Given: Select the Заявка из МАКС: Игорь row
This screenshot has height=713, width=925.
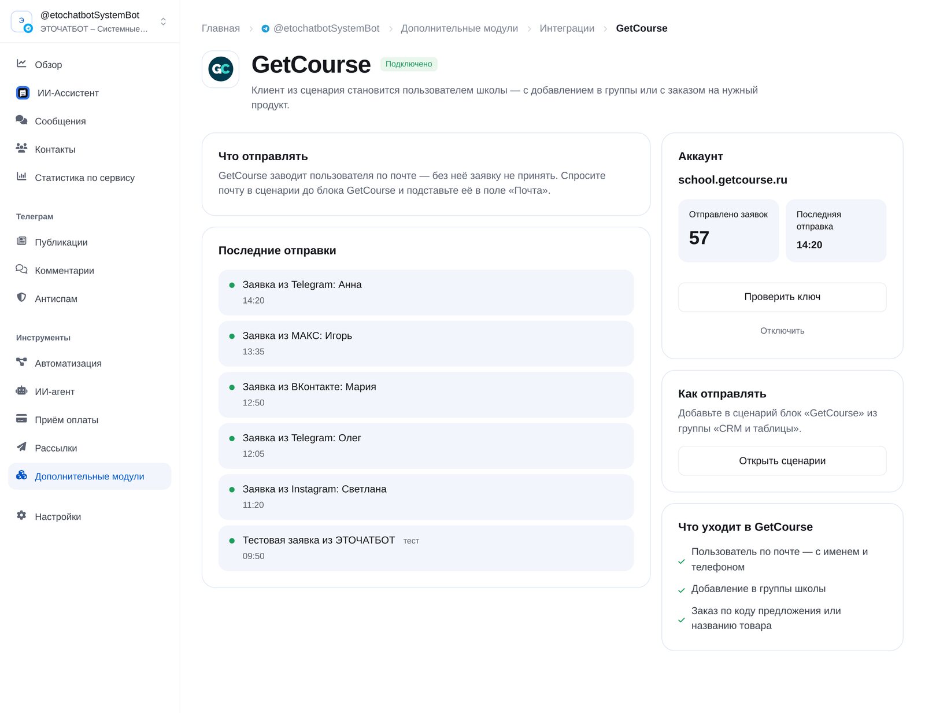Looking at the screenshot, I should click(x=426, y=343).
